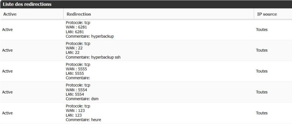This screenshot has width=292, height=137.
Task: Click the Redirection column header
Action: (79, 14)
